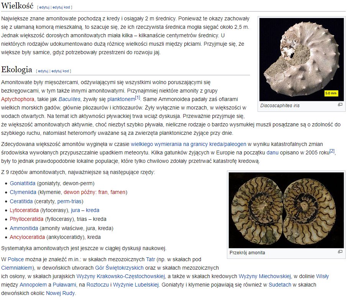
Task: Follow the 'perm-trias' link
Action: tap(69, 201)
